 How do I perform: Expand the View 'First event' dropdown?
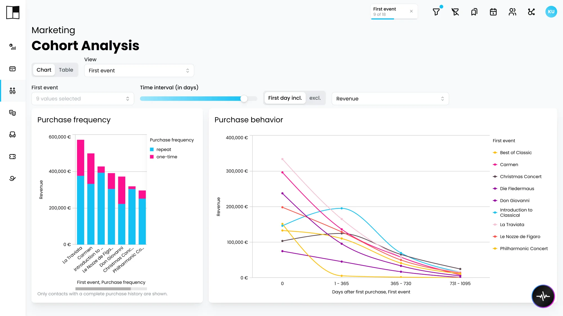(139, 71)
